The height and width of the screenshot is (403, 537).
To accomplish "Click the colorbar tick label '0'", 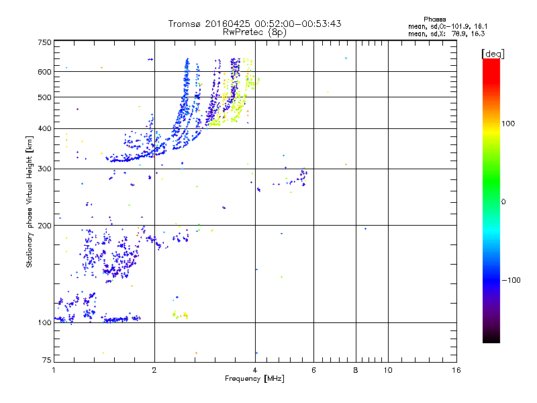I will tap(503, 202).
